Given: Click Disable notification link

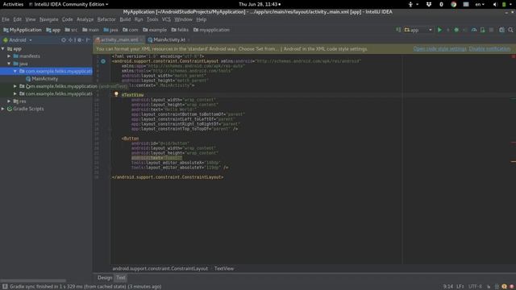Looking at the screenshot, I should 489,48.
